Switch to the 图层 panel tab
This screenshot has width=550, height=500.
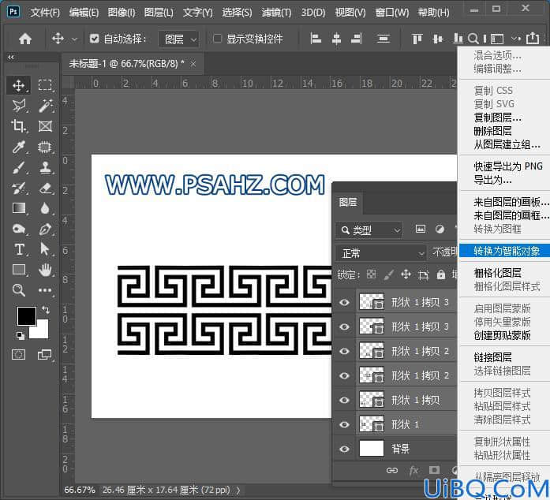click(348, 202)
